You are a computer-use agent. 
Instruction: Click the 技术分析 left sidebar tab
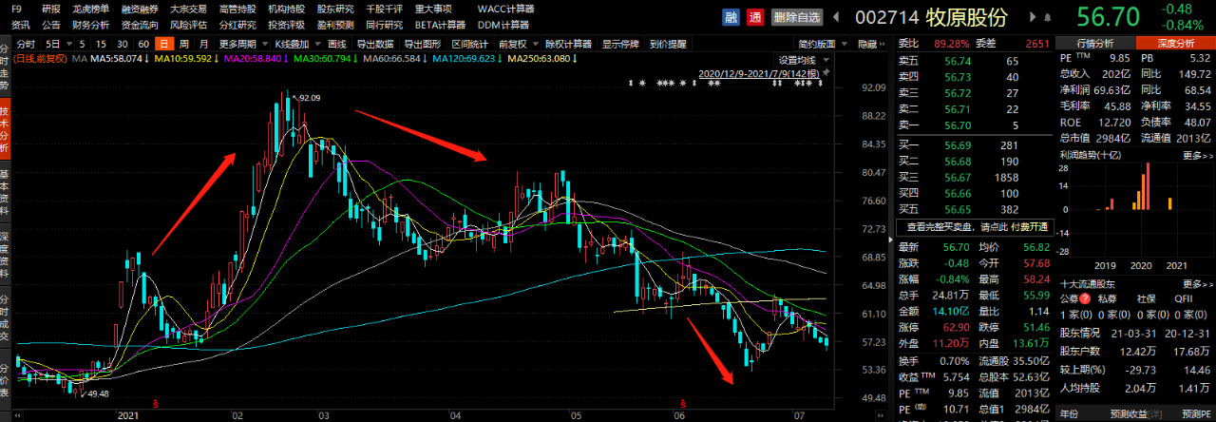[x=6, y=120]
